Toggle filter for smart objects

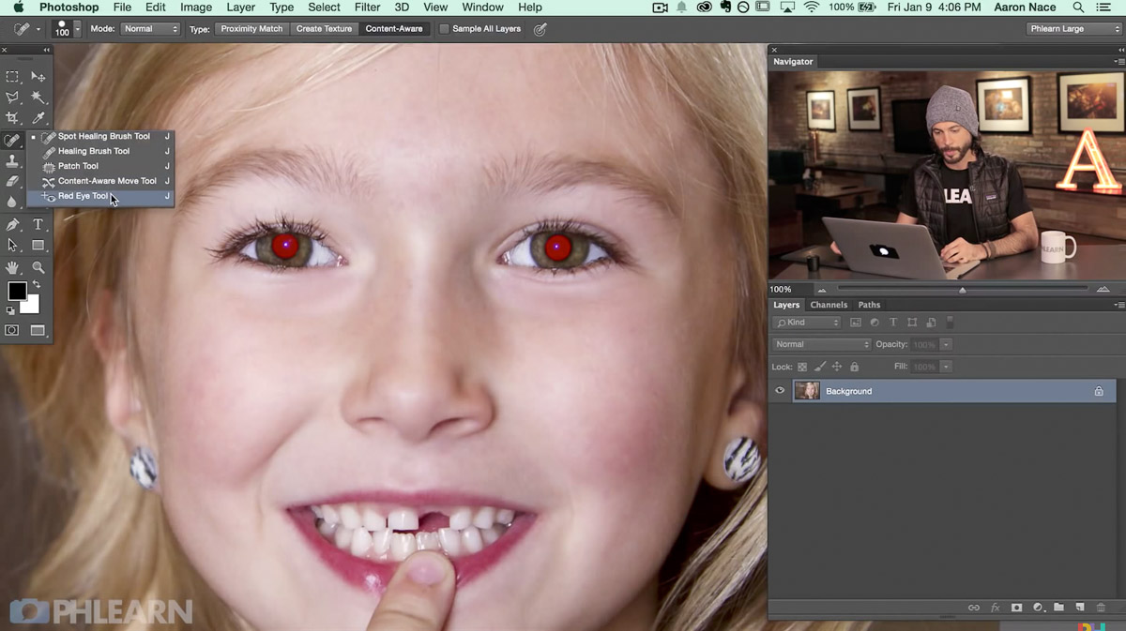click(x=931, y=323)
